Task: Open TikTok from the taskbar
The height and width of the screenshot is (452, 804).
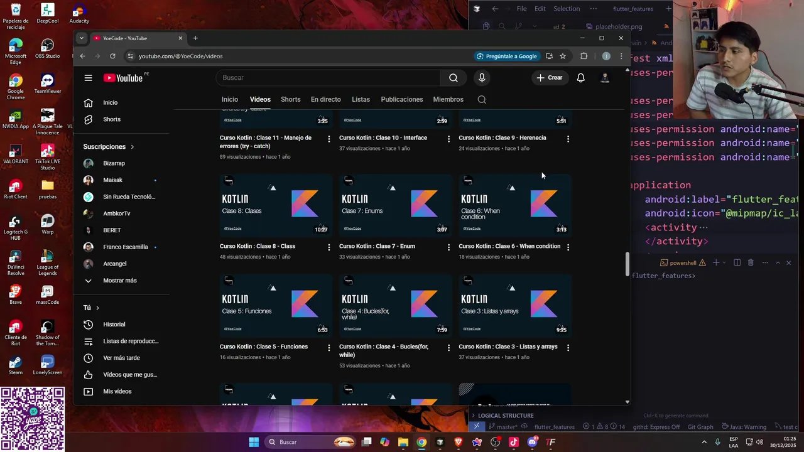Action: tap(514, 442)
